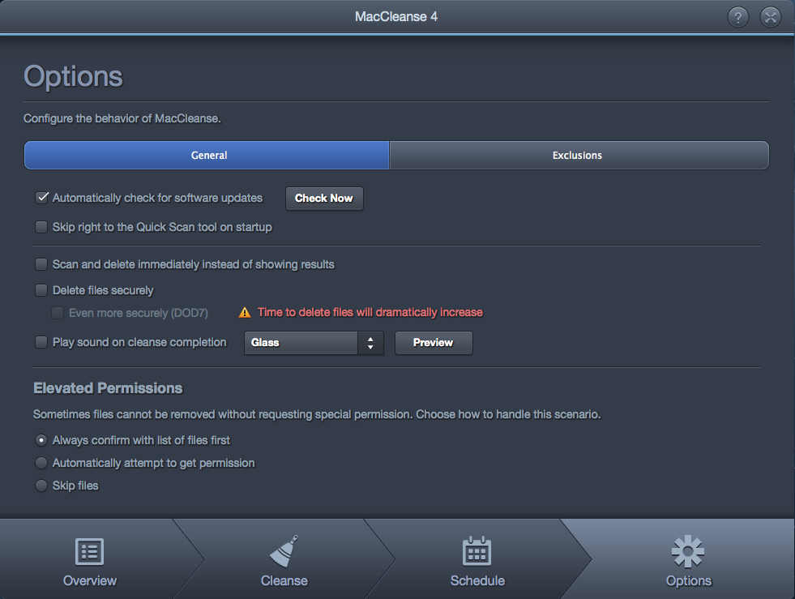The height and width of the screenshot is (599, 795).
Task: Click the Check Now button
Action: (x=324, y=199)
